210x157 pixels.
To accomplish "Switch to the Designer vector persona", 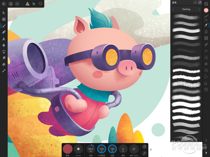I will (x=27, y=4).
